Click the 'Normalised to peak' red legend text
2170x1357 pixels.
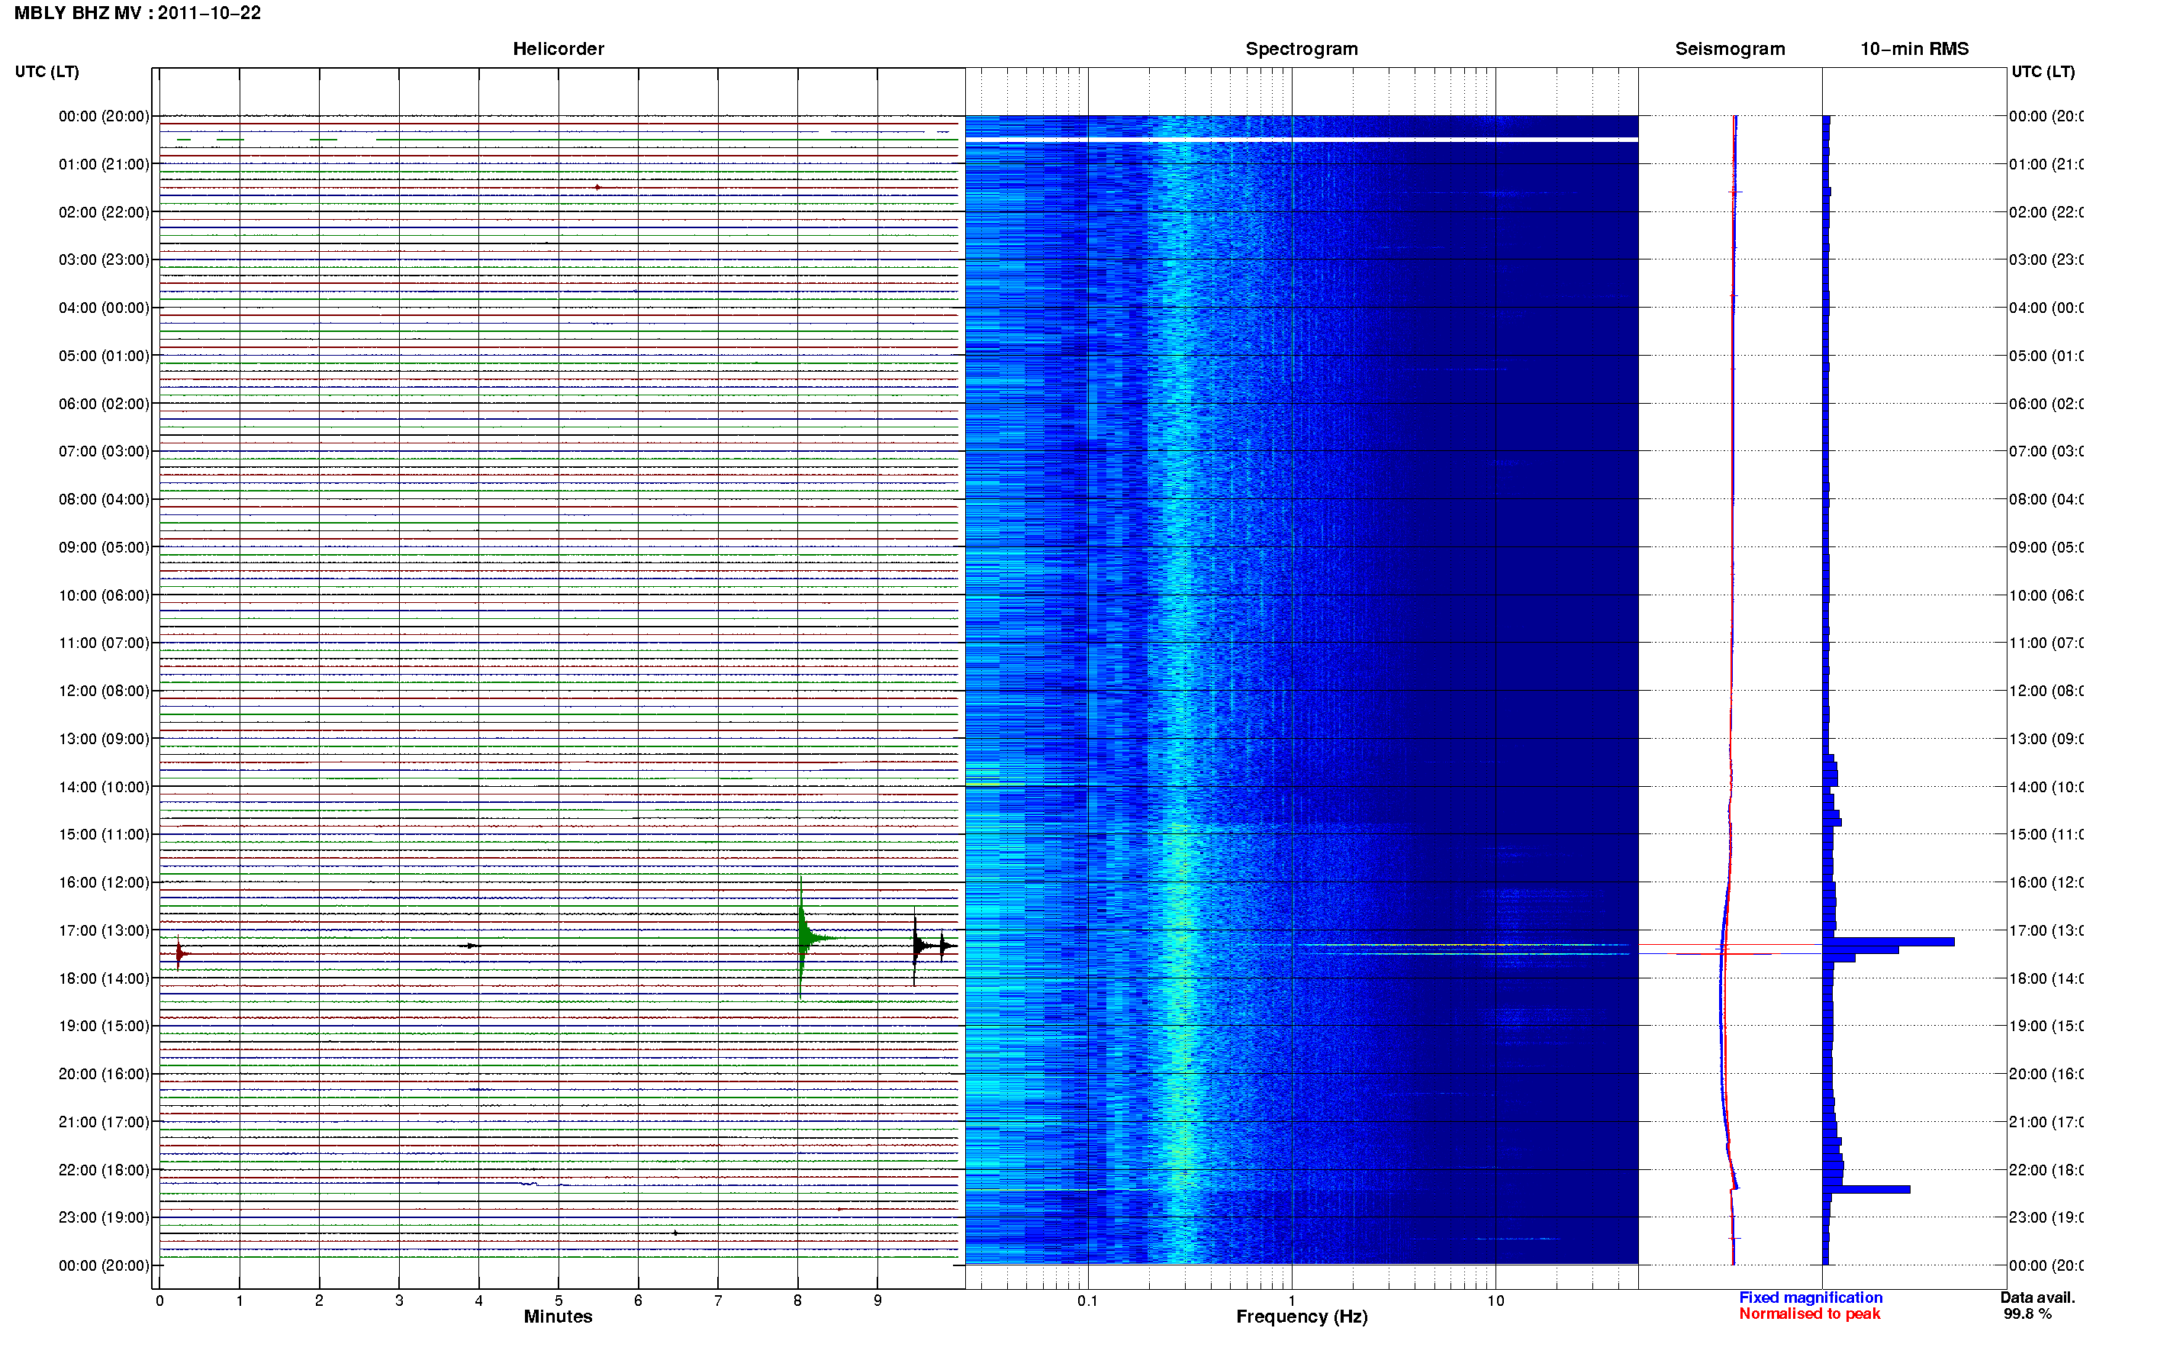(1809, 1314)
